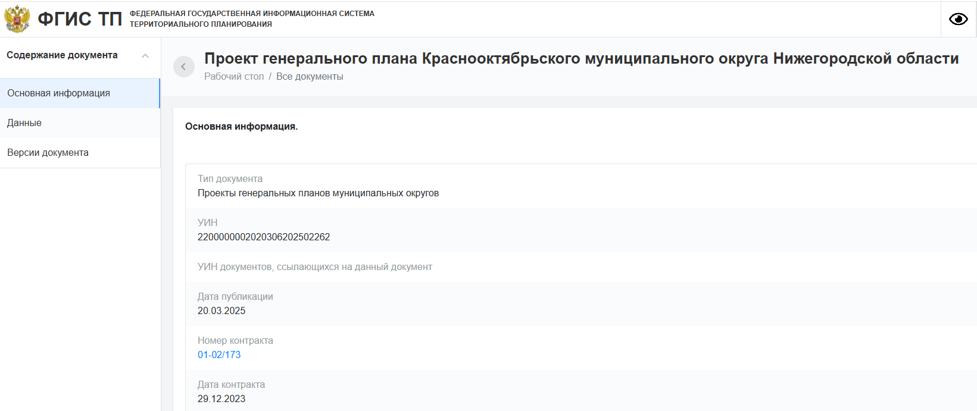Open the Рабочий стол breadcrumb link

pos(233,77)
